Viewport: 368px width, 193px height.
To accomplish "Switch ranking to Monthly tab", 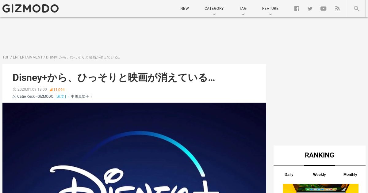I will click(x=350, y=175).
